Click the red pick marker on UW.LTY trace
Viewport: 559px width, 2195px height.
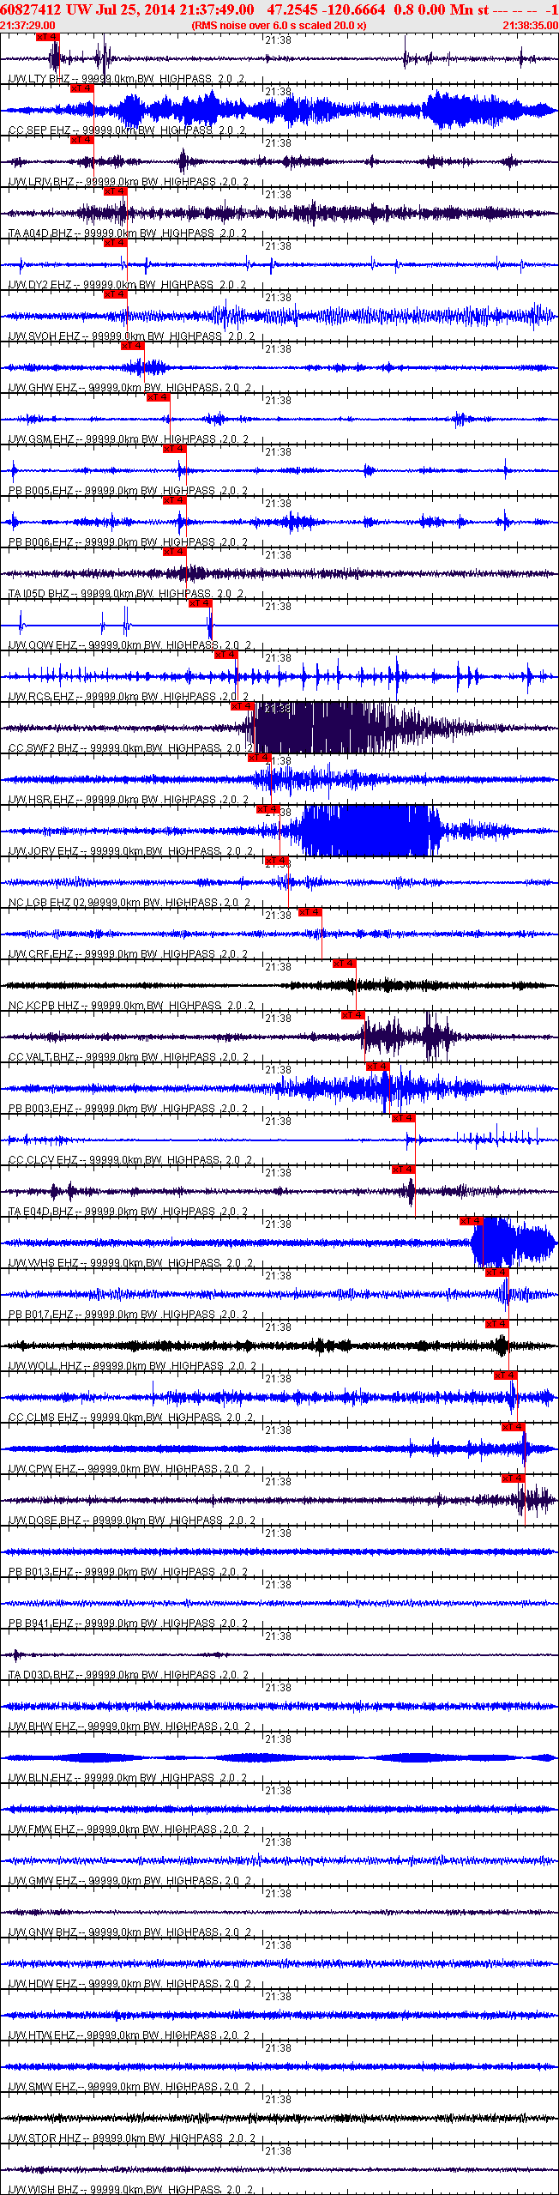48,37
